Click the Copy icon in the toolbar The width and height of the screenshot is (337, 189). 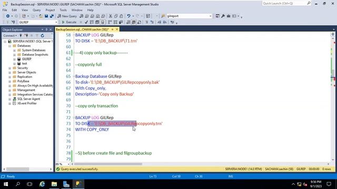116,16
